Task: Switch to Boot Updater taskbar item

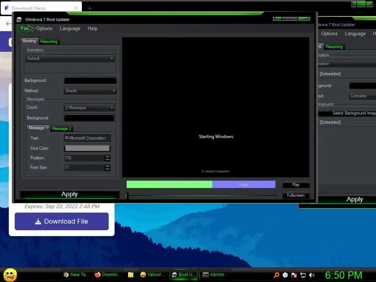Action: pyautogui.click(x=184, y=275)
